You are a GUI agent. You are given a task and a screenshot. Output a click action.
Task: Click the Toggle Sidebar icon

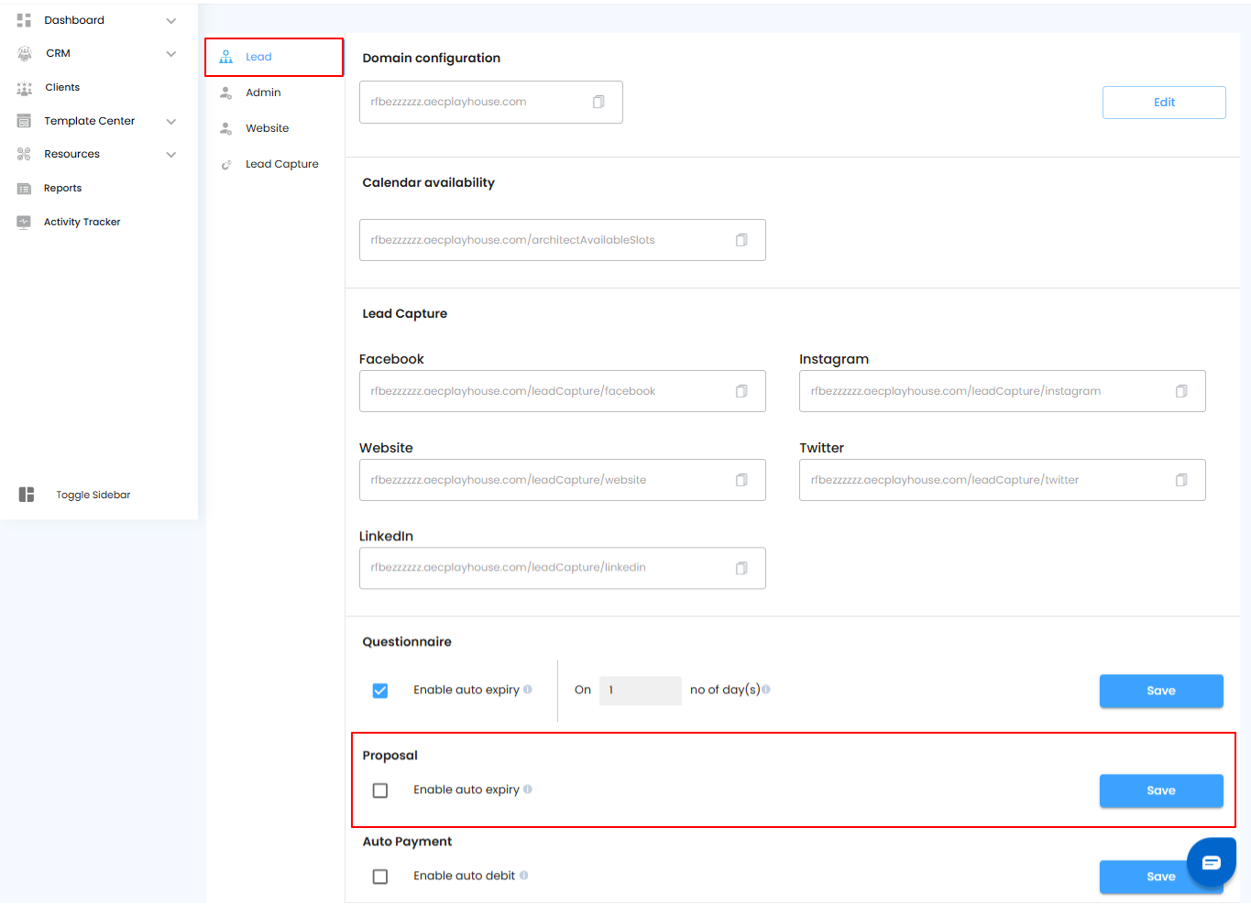(x=27, y=495)
